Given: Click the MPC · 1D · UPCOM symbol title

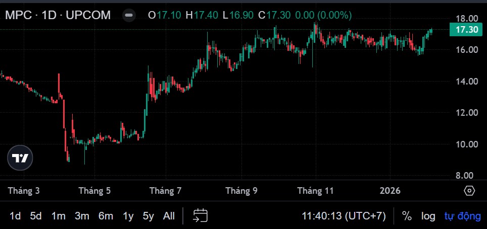Looking at the screenshot, I should pos(58,15).
